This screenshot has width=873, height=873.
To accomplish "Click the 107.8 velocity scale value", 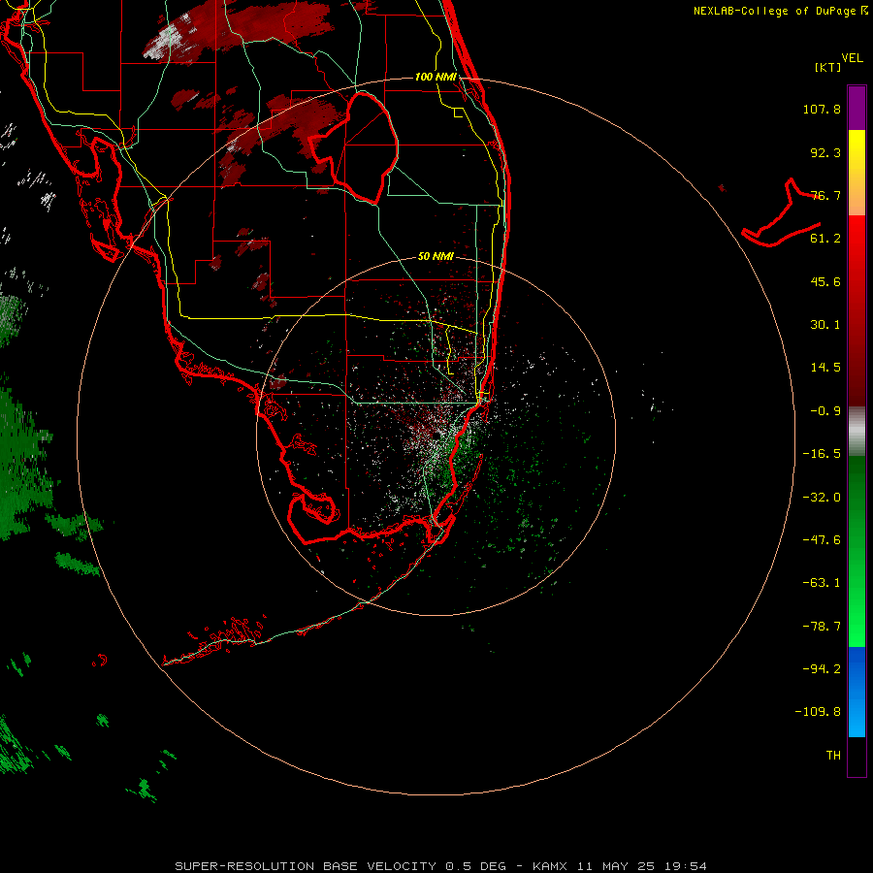I will tap(822, 109).
